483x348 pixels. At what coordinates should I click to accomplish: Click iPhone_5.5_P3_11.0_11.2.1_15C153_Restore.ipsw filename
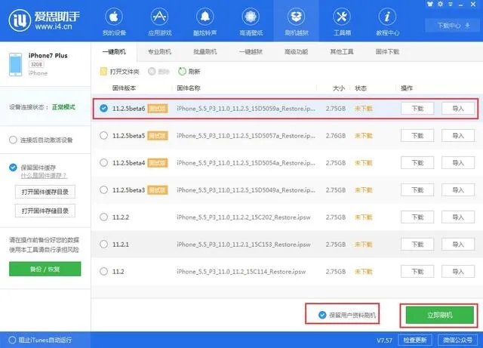(x=244, y=245)
